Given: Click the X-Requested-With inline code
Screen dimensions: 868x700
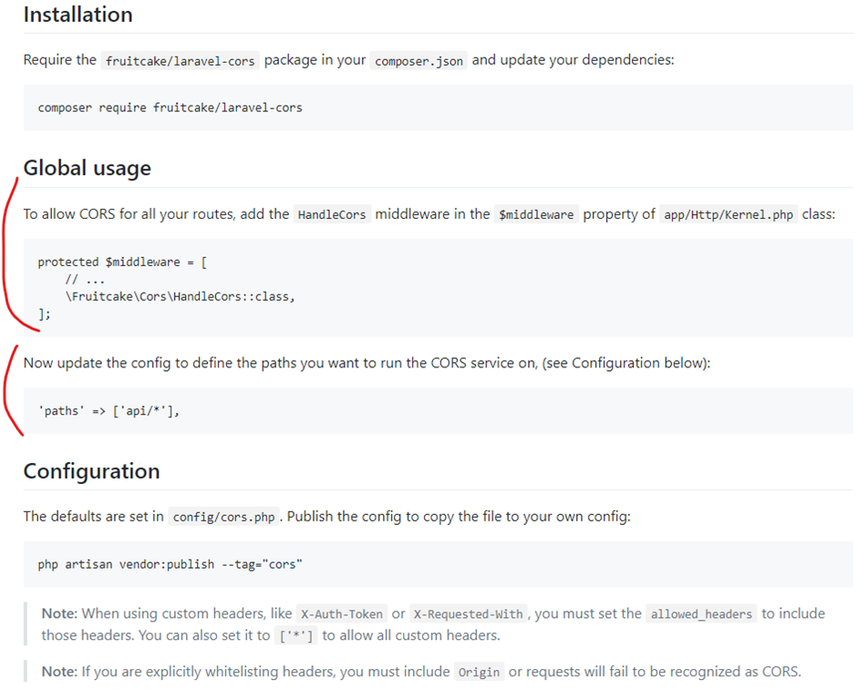Looking at the screenshot, I should click(470, 614).
